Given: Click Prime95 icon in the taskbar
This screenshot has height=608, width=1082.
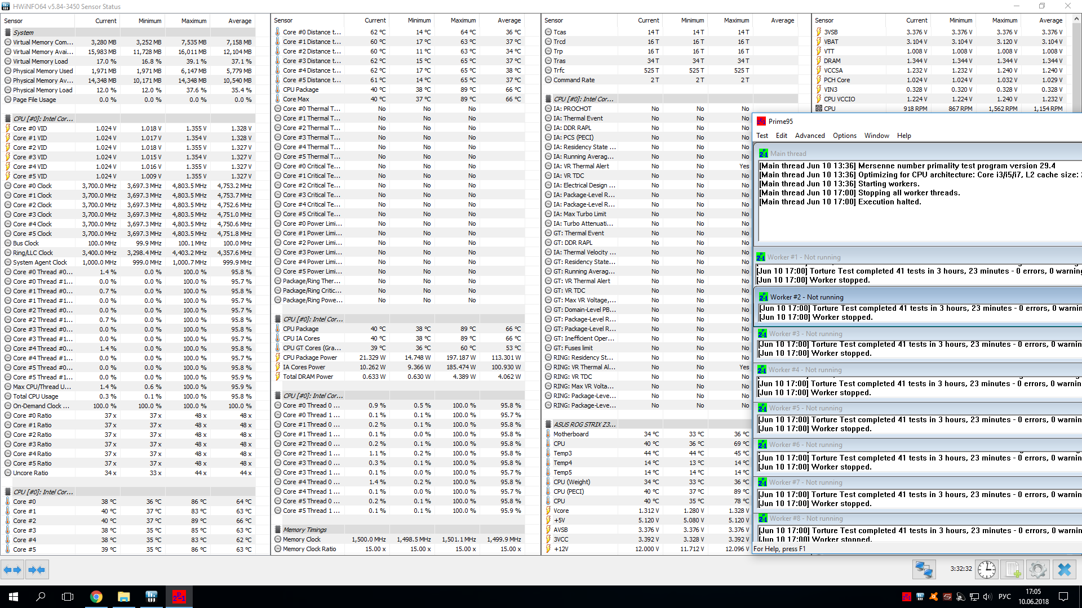Looking at the screenshot, I should 179,597.
